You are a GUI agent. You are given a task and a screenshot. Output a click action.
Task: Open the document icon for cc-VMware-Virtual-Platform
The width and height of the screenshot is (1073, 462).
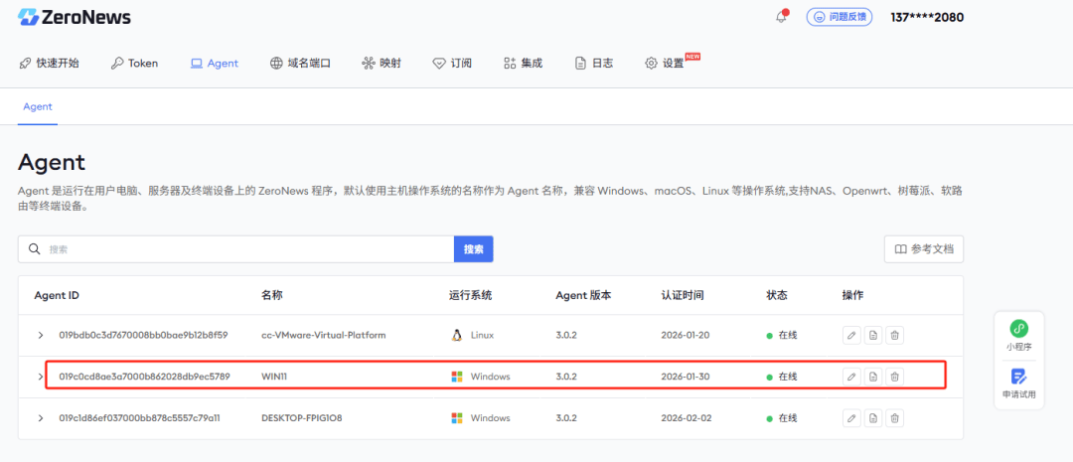coord(873,335)
